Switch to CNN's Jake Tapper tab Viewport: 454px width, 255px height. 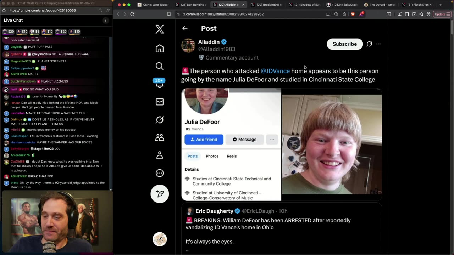click(x=153, y=5)
